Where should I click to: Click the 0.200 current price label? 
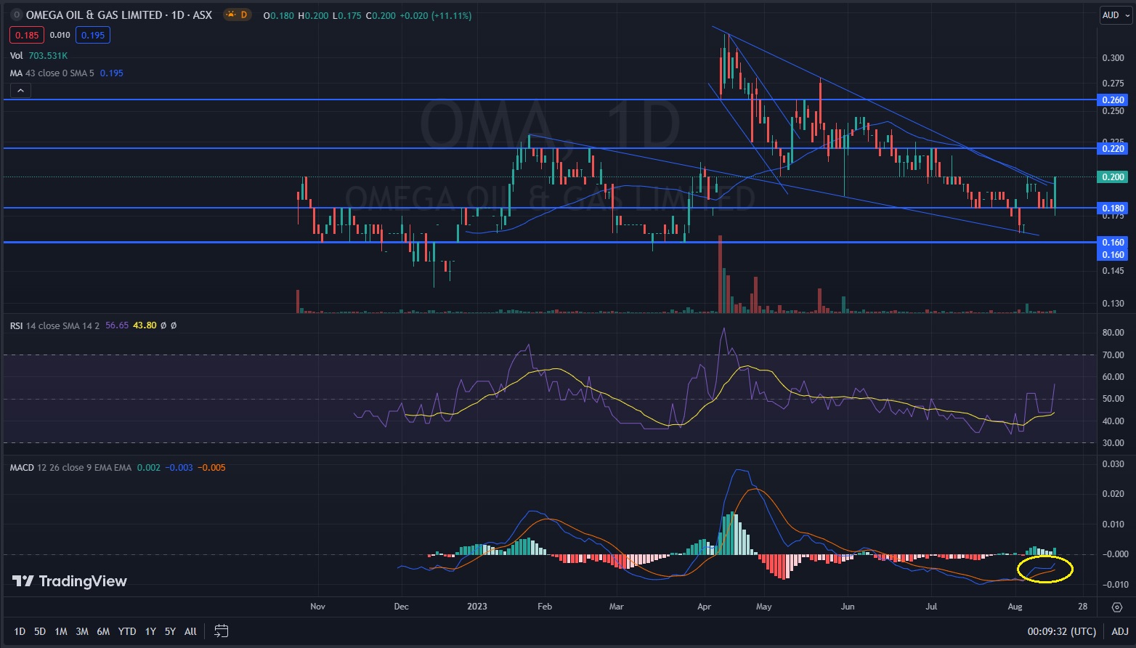tap(1113, 177)
